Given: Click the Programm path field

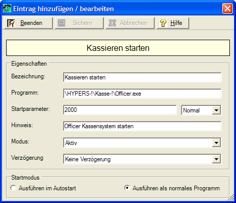Looking at the screenshot, I should [x=142, y=94].
